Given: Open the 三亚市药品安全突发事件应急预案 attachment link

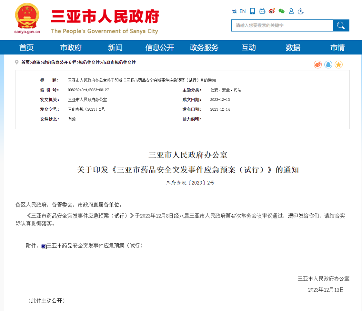Looking at the screenshot, I should pyautogui.click(x=95, y=246).
